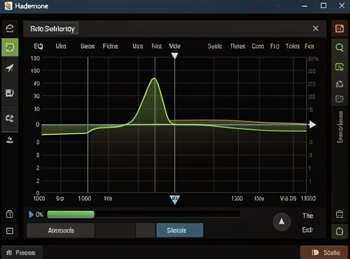Click the white right arrow at zero line
The height and width of the screenshot is (259, 350).
[312, 124]
